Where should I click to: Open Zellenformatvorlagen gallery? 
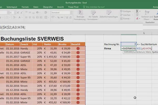109,15
